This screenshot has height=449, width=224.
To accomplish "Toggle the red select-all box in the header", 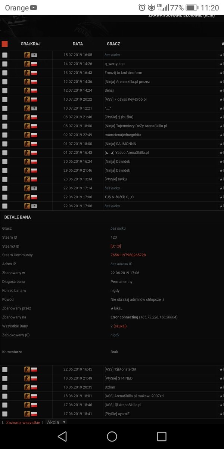I will (4, 44).
